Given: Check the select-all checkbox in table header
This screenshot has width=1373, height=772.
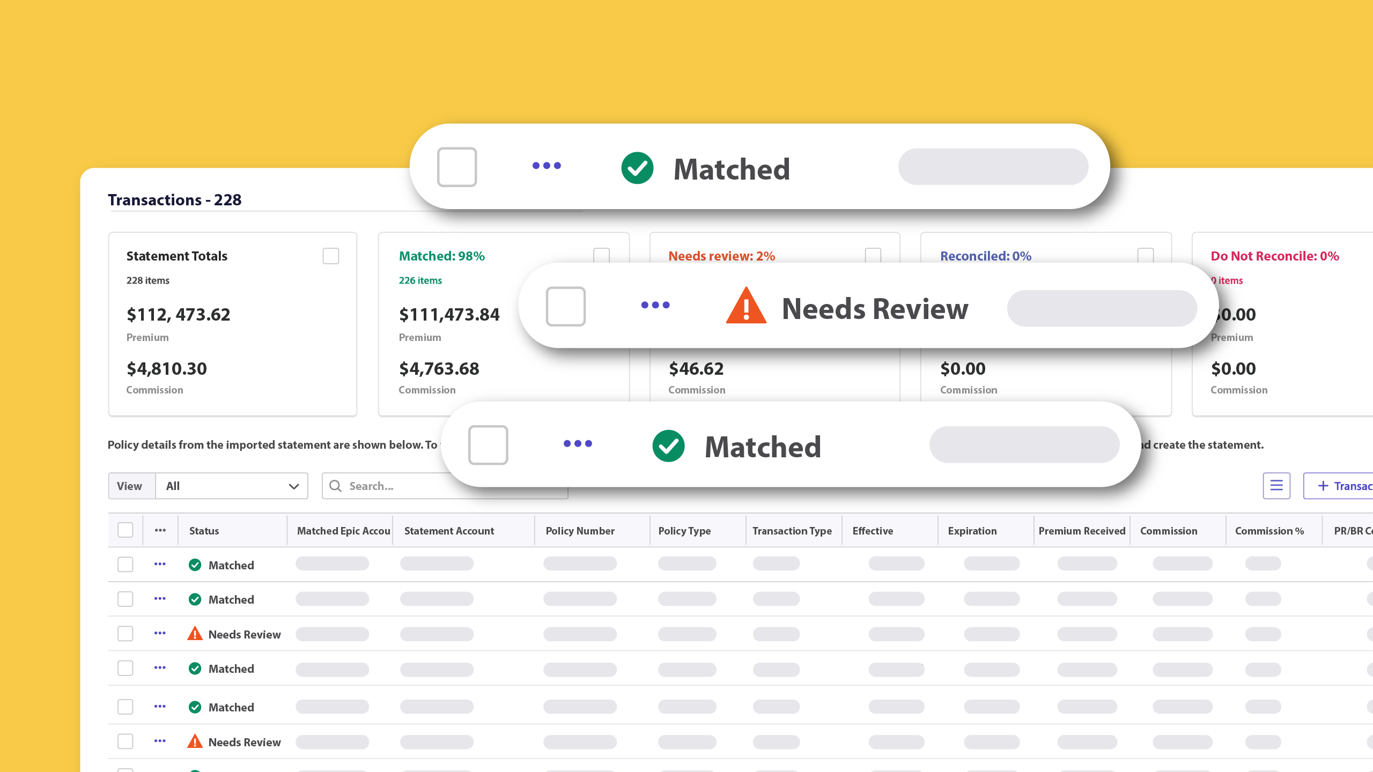Looking at the screenshot, I should point(125,530).
